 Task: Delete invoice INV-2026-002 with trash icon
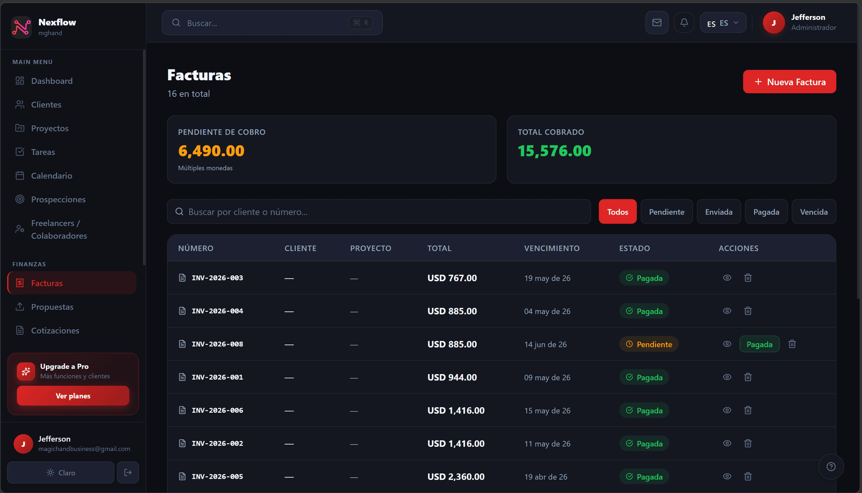tap(748, 443)
